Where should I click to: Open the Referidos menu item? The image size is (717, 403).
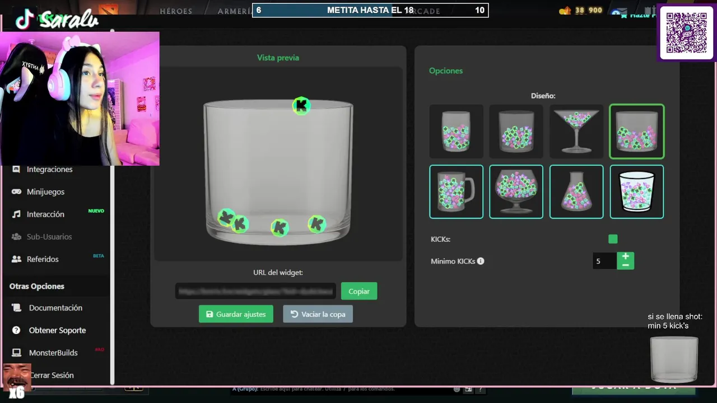[x=43, y=259]
